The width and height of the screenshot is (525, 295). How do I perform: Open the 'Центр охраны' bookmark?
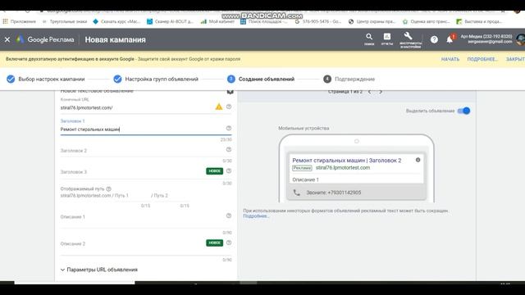(372, 21)
